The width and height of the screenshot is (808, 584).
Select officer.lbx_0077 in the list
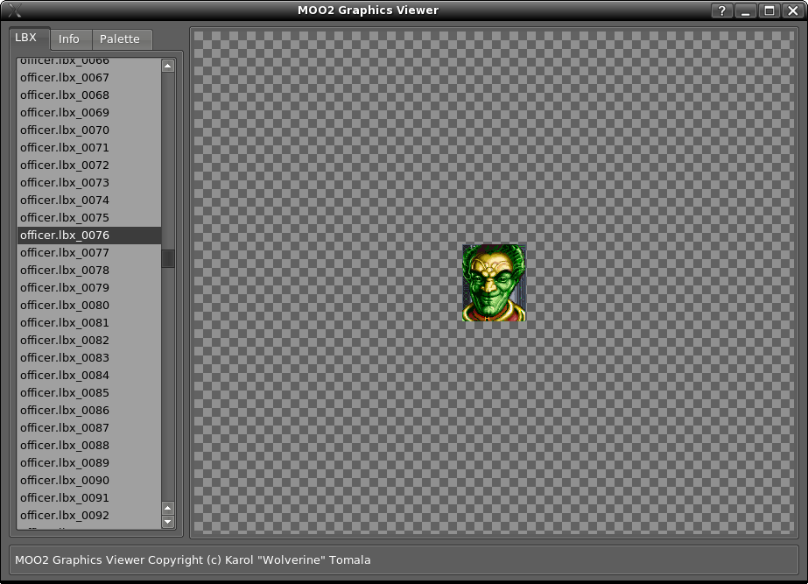tap(89, 252)
